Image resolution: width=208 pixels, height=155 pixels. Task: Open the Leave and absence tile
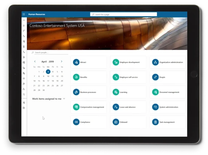pos(128,107)
